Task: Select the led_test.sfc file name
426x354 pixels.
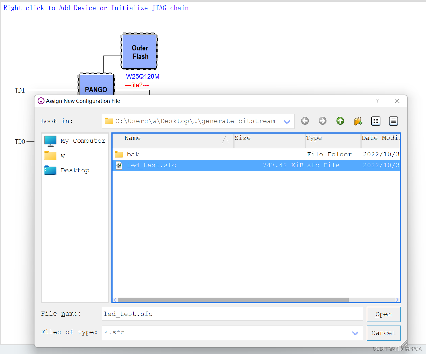Action: (x=151, y=165)
